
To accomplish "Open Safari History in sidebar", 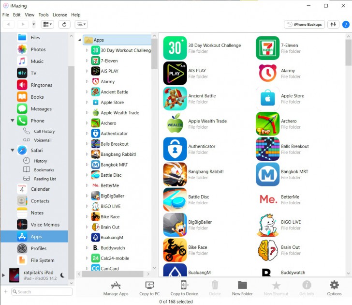I will 41,161.
